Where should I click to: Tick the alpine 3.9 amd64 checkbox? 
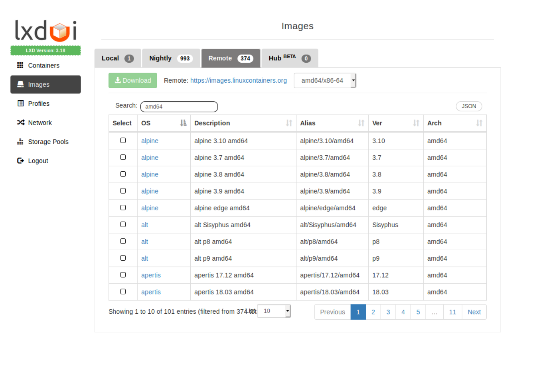pos(123,191)
